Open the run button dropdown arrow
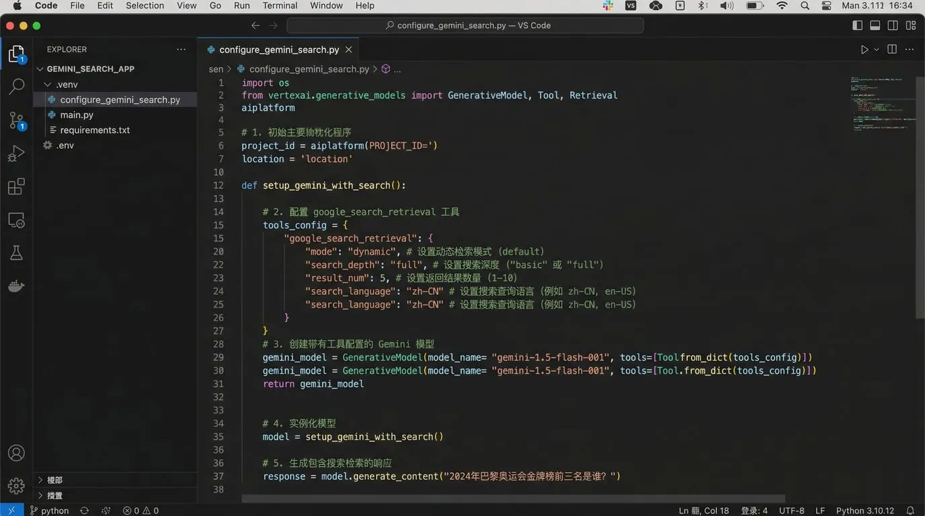This screenshot has height=516, width=925. click(876, 50)
